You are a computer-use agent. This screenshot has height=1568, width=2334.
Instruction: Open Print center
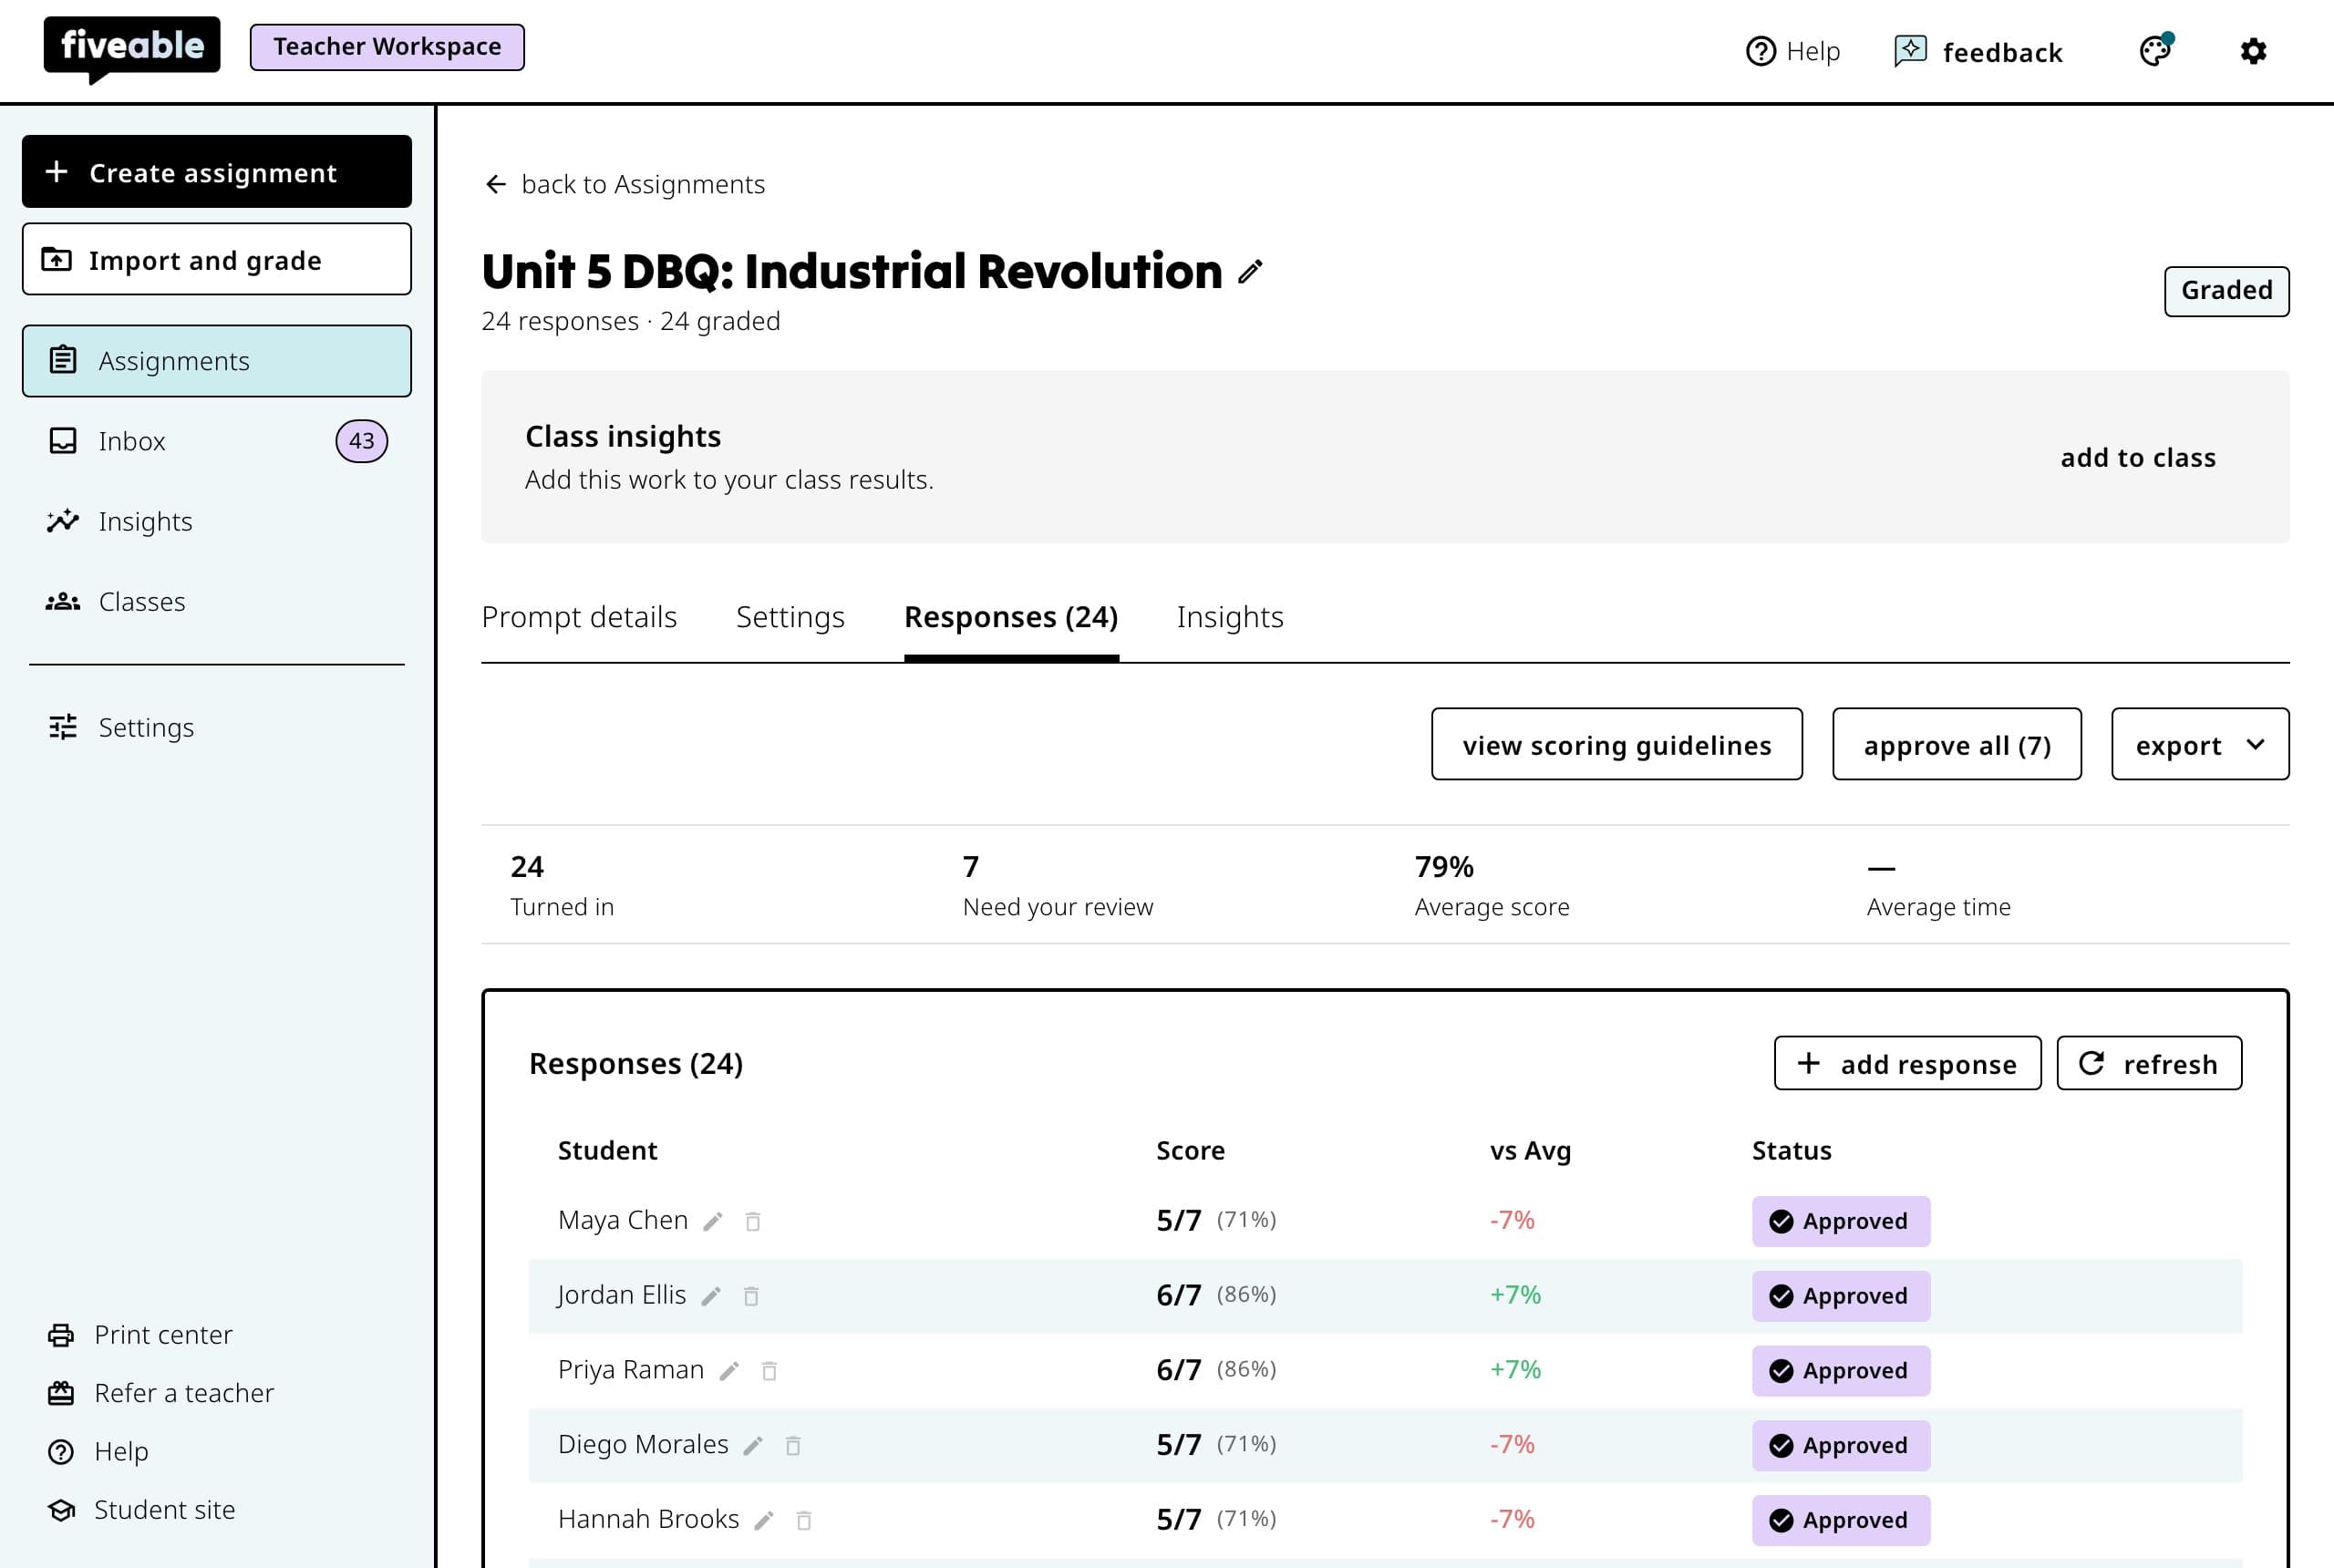coord(140,1335)
